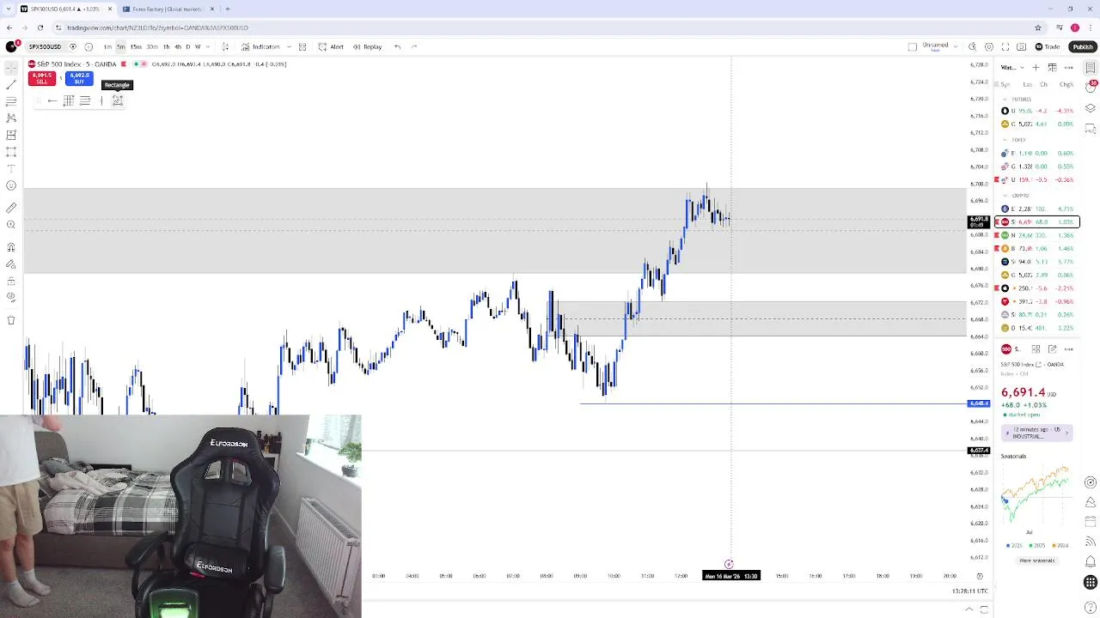Click More seasonals button
Viewport: 1100px width, 618px height.
tap(1036, 560)
